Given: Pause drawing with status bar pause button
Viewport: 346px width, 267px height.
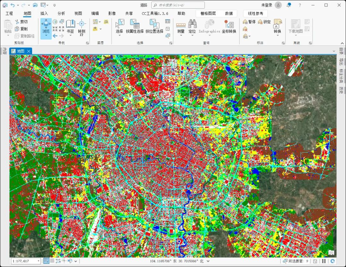Looking at the screenshot, I should pos(324,261).
